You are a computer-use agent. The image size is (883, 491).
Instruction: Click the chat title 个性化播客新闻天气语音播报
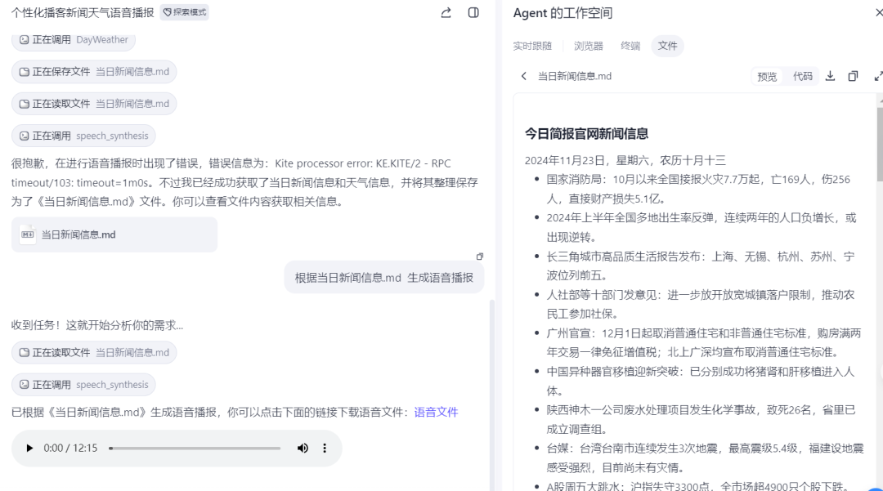coord(83,12)
